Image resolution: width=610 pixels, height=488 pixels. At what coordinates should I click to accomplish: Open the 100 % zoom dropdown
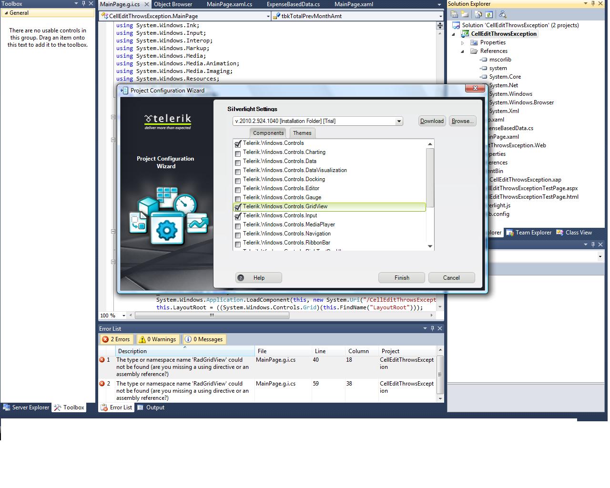click(124, 315)
